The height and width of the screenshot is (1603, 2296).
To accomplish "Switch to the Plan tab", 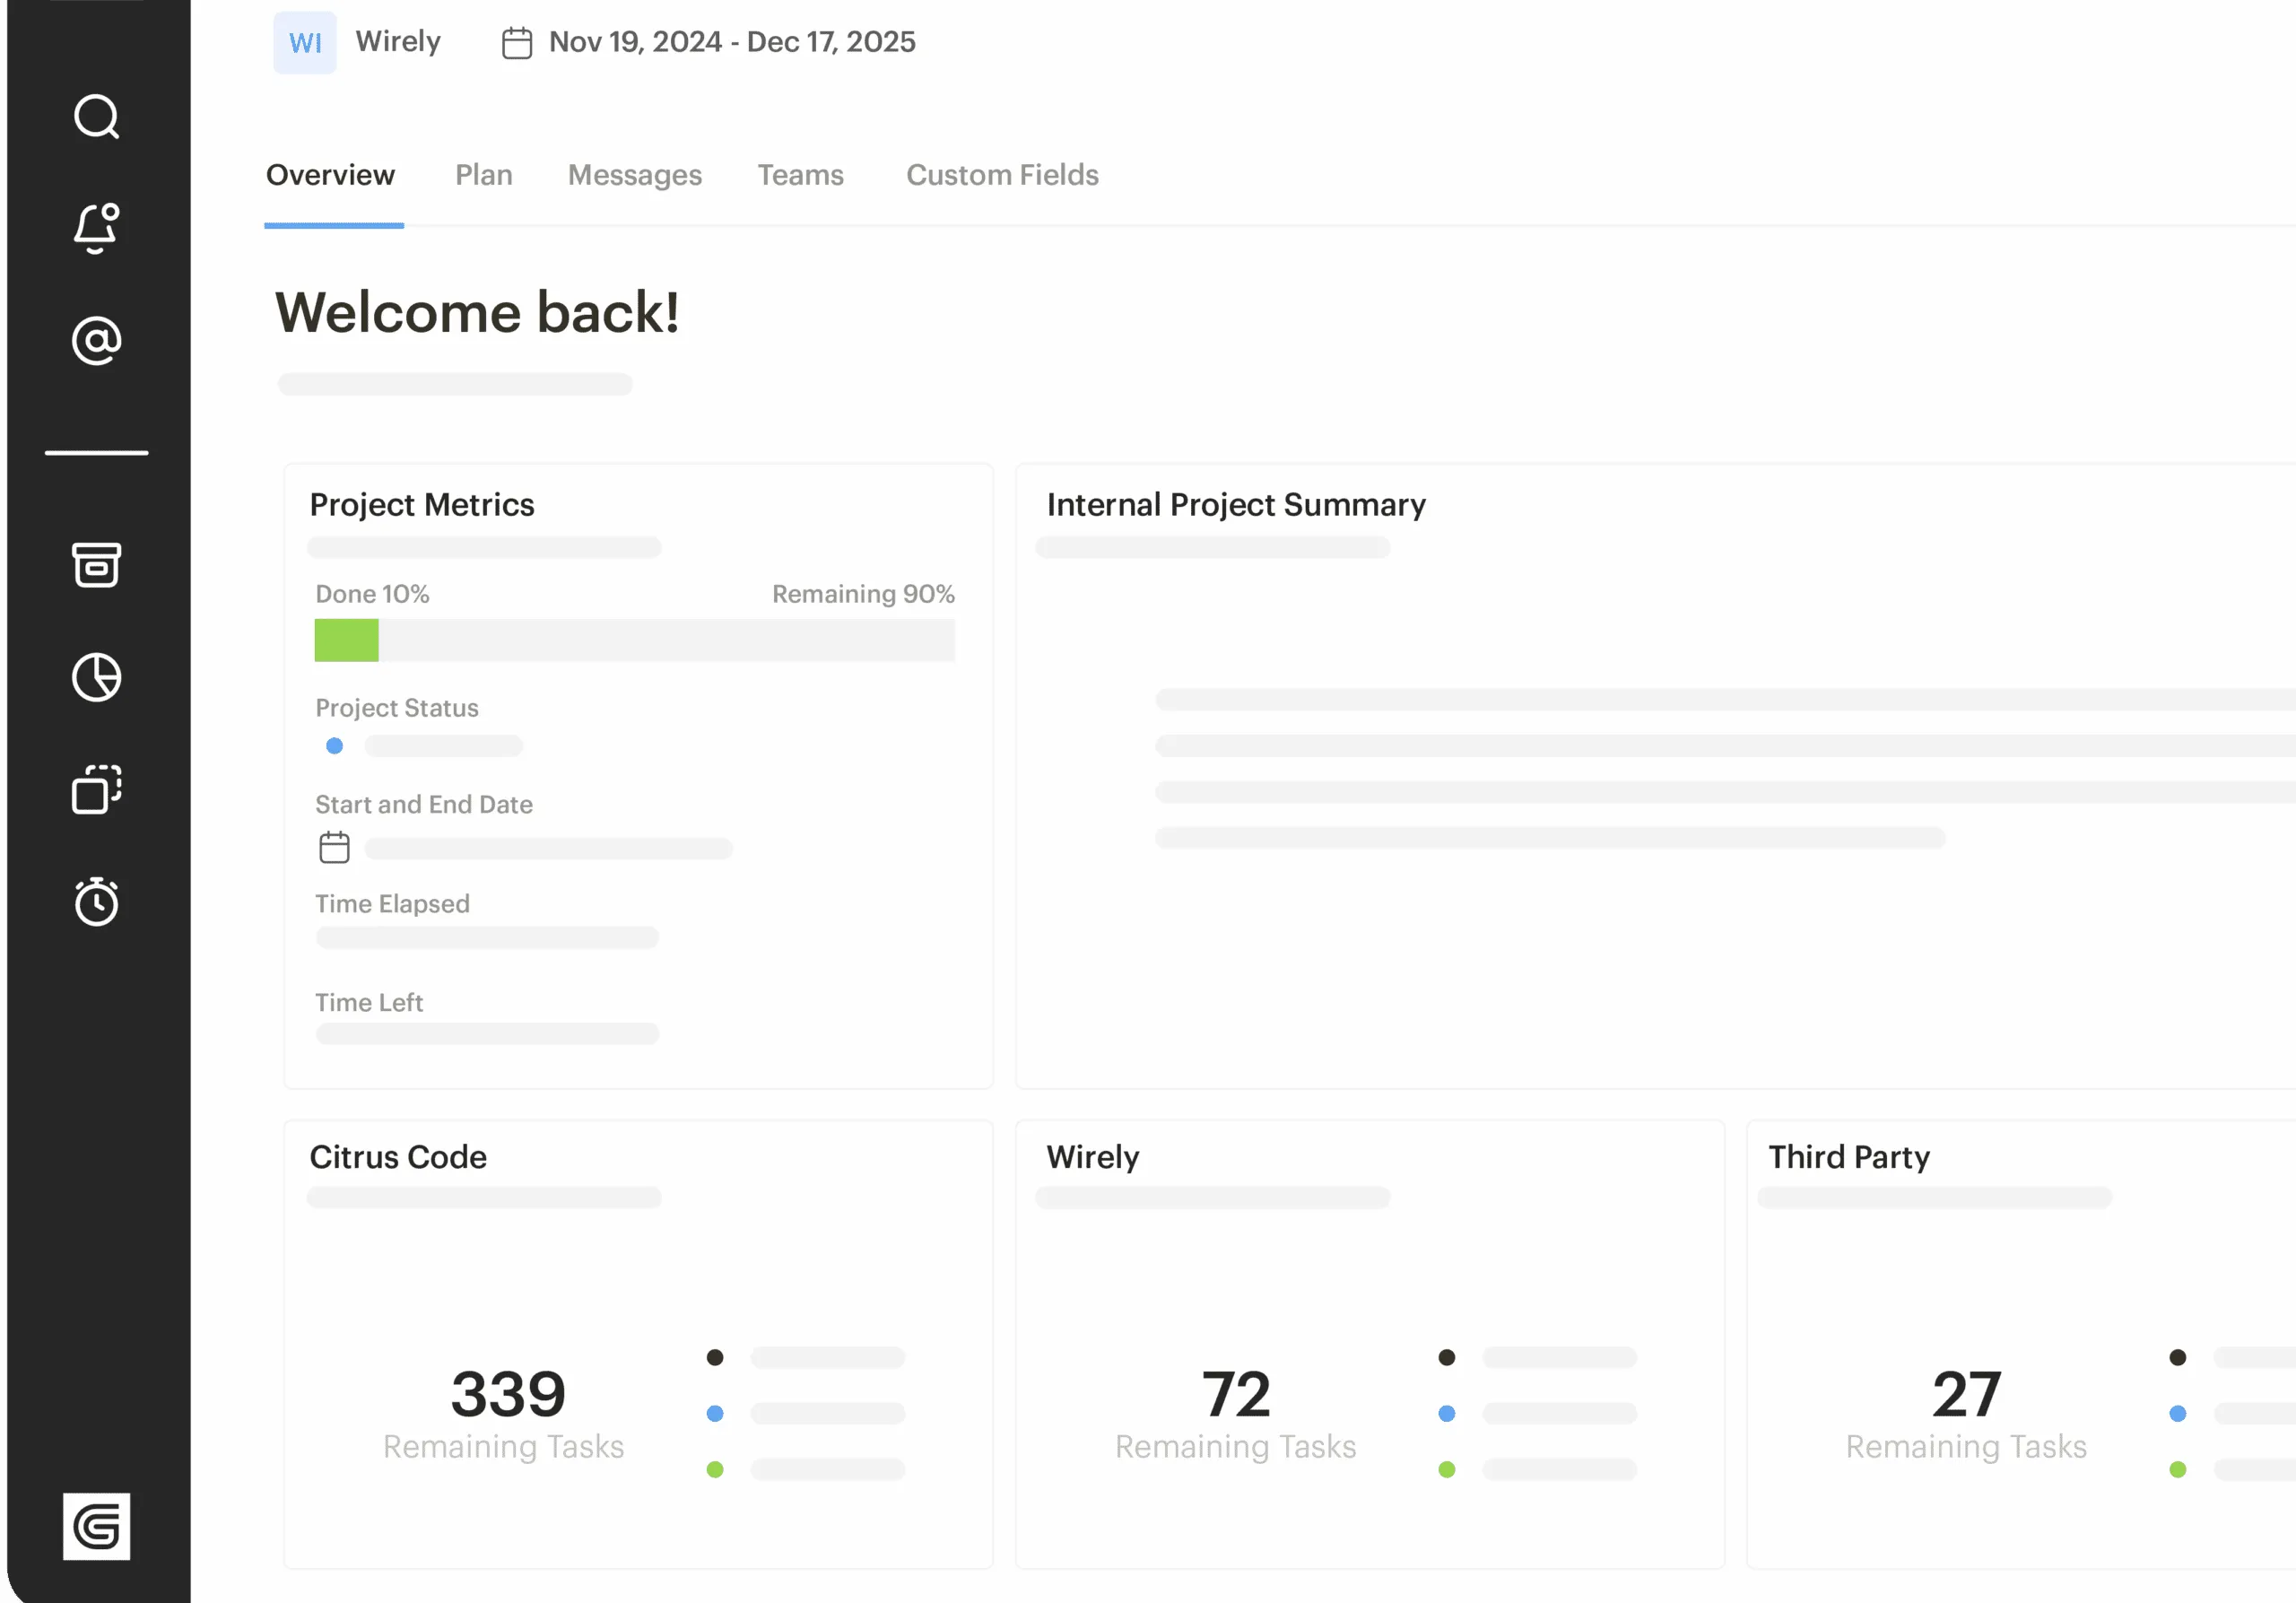I will point(484,175).
